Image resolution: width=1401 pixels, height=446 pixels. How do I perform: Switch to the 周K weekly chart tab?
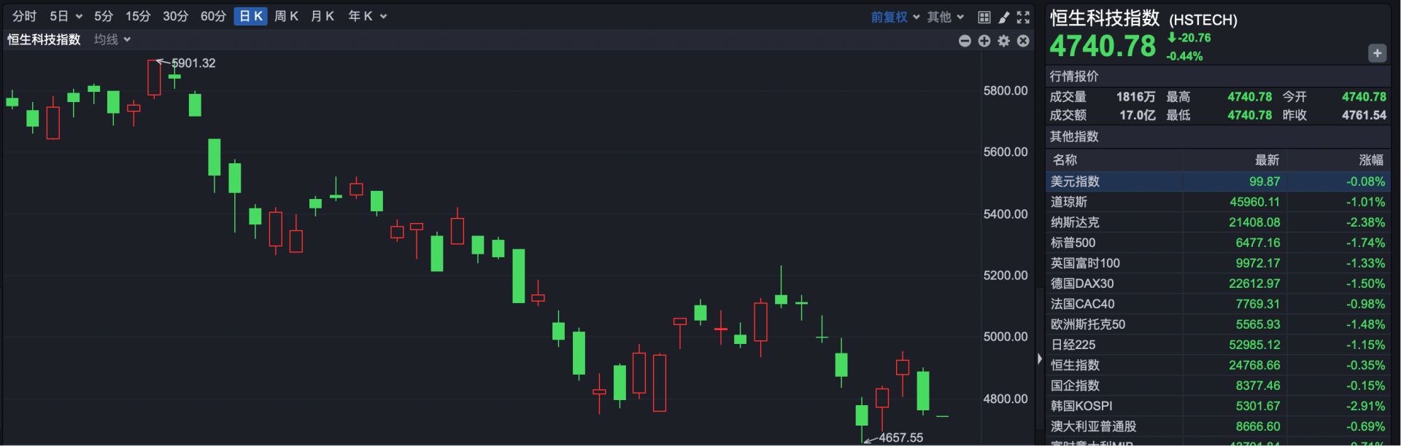click(286, 16)
